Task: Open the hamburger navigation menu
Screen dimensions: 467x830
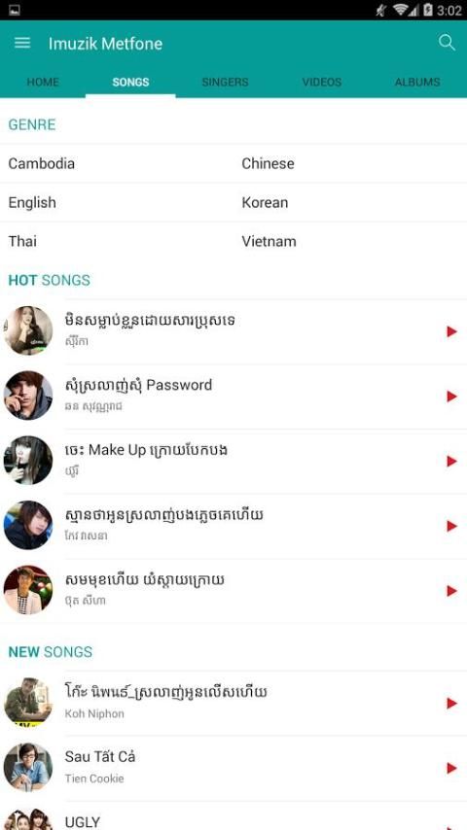Action: click(x=22, y=43)
